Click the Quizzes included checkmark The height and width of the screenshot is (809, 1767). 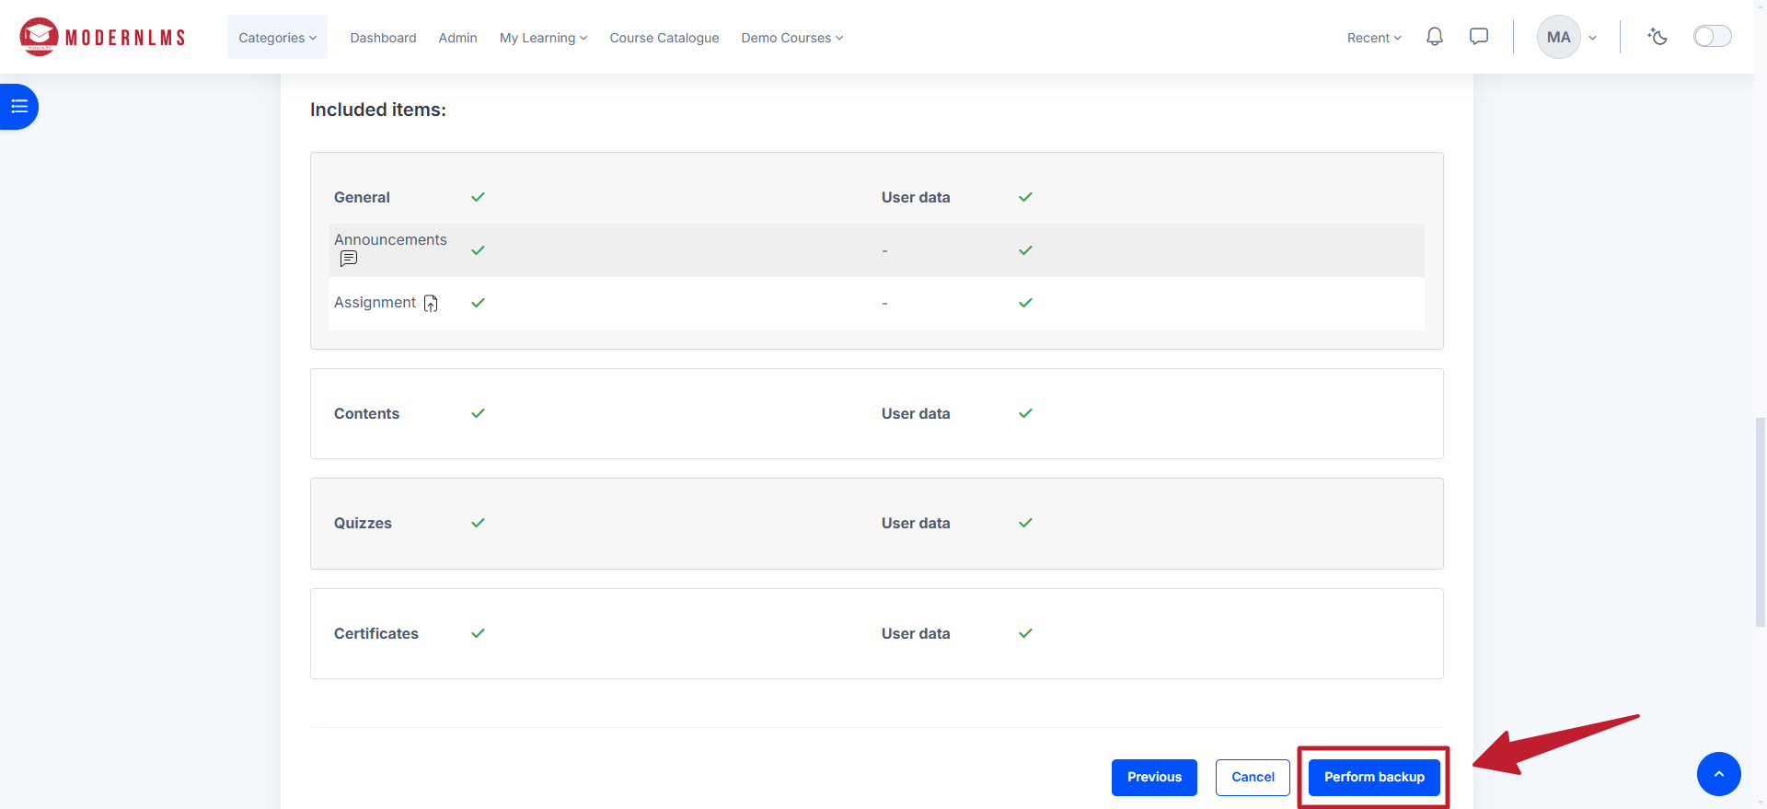[478, 523]
